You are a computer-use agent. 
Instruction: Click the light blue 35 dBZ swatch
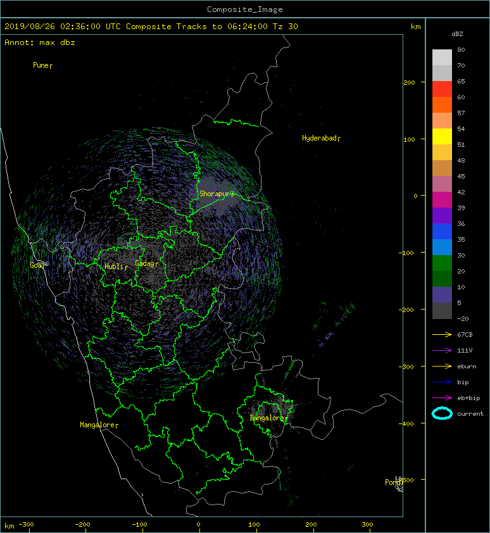(x=442, y=248)
